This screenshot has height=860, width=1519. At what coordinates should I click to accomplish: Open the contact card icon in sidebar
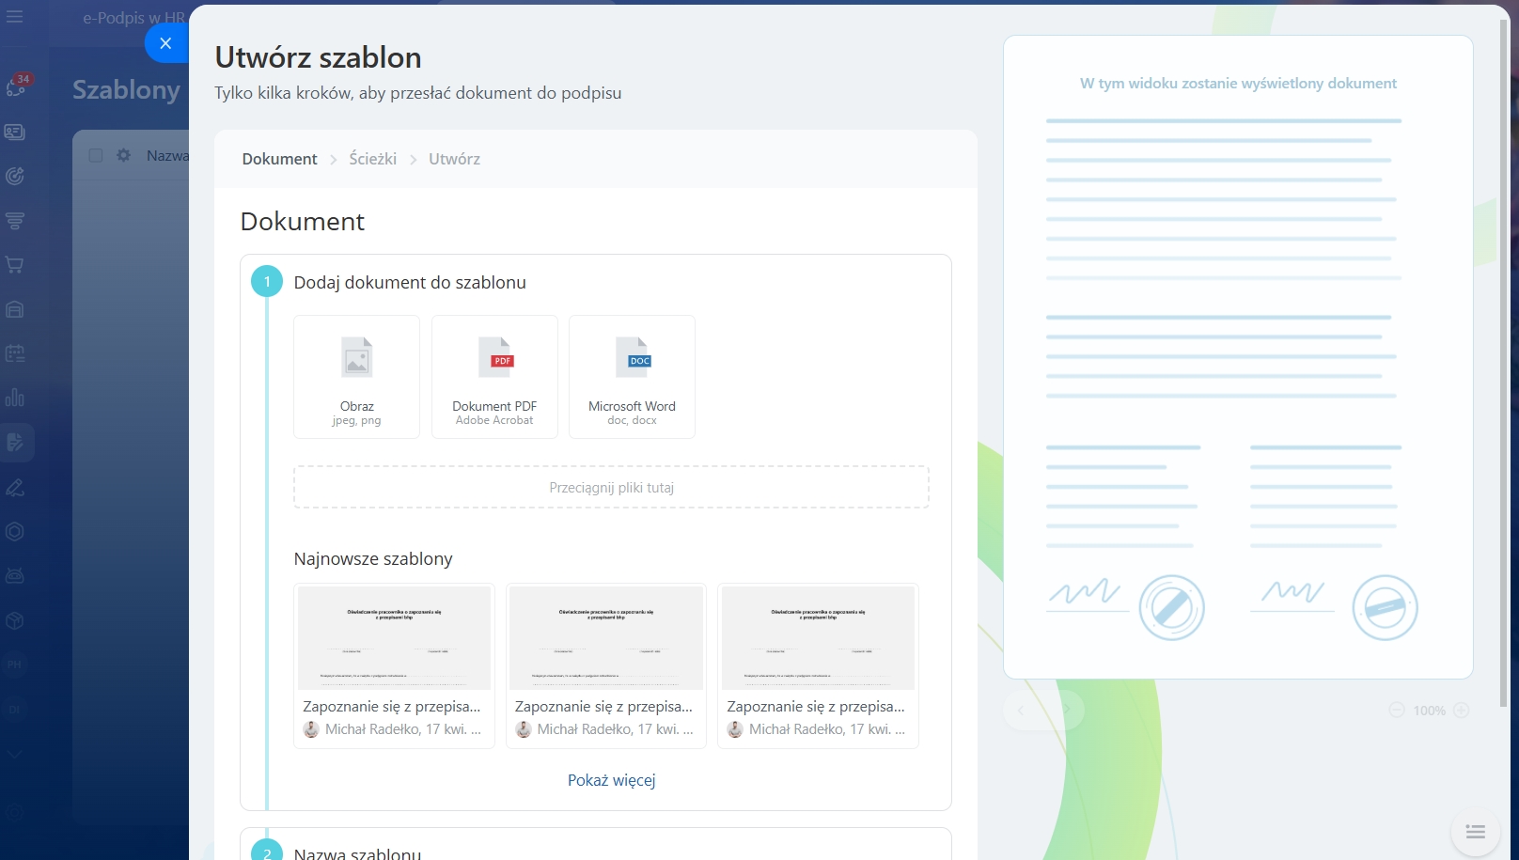pyautogui.click(x=15, y=132)
